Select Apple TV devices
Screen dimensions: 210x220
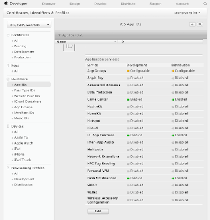point(21,137)
